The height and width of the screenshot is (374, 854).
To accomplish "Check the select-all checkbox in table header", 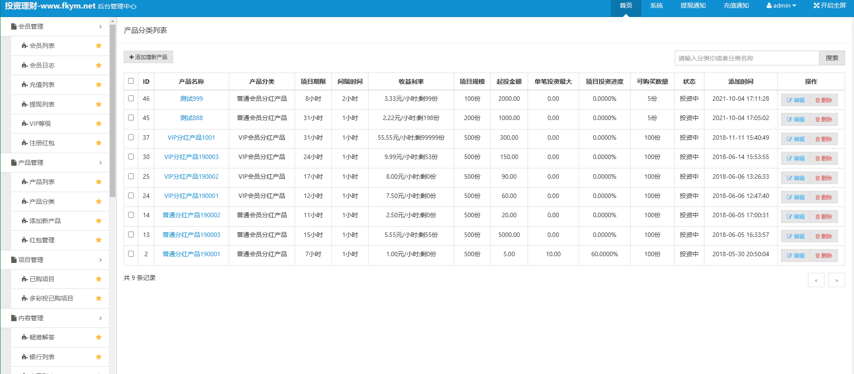I will pos(131,81).
